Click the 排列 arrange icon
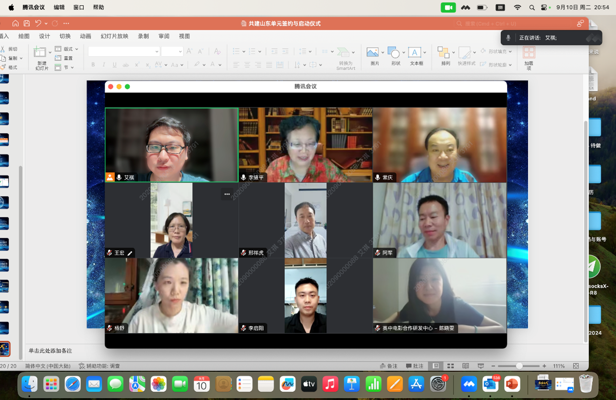Viewport: 616px width, 400px height. 444,53
